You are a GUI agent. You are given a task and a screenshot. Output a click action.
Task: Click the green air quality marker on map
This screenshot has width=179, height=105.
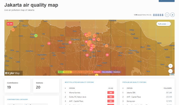coord(36,35)
